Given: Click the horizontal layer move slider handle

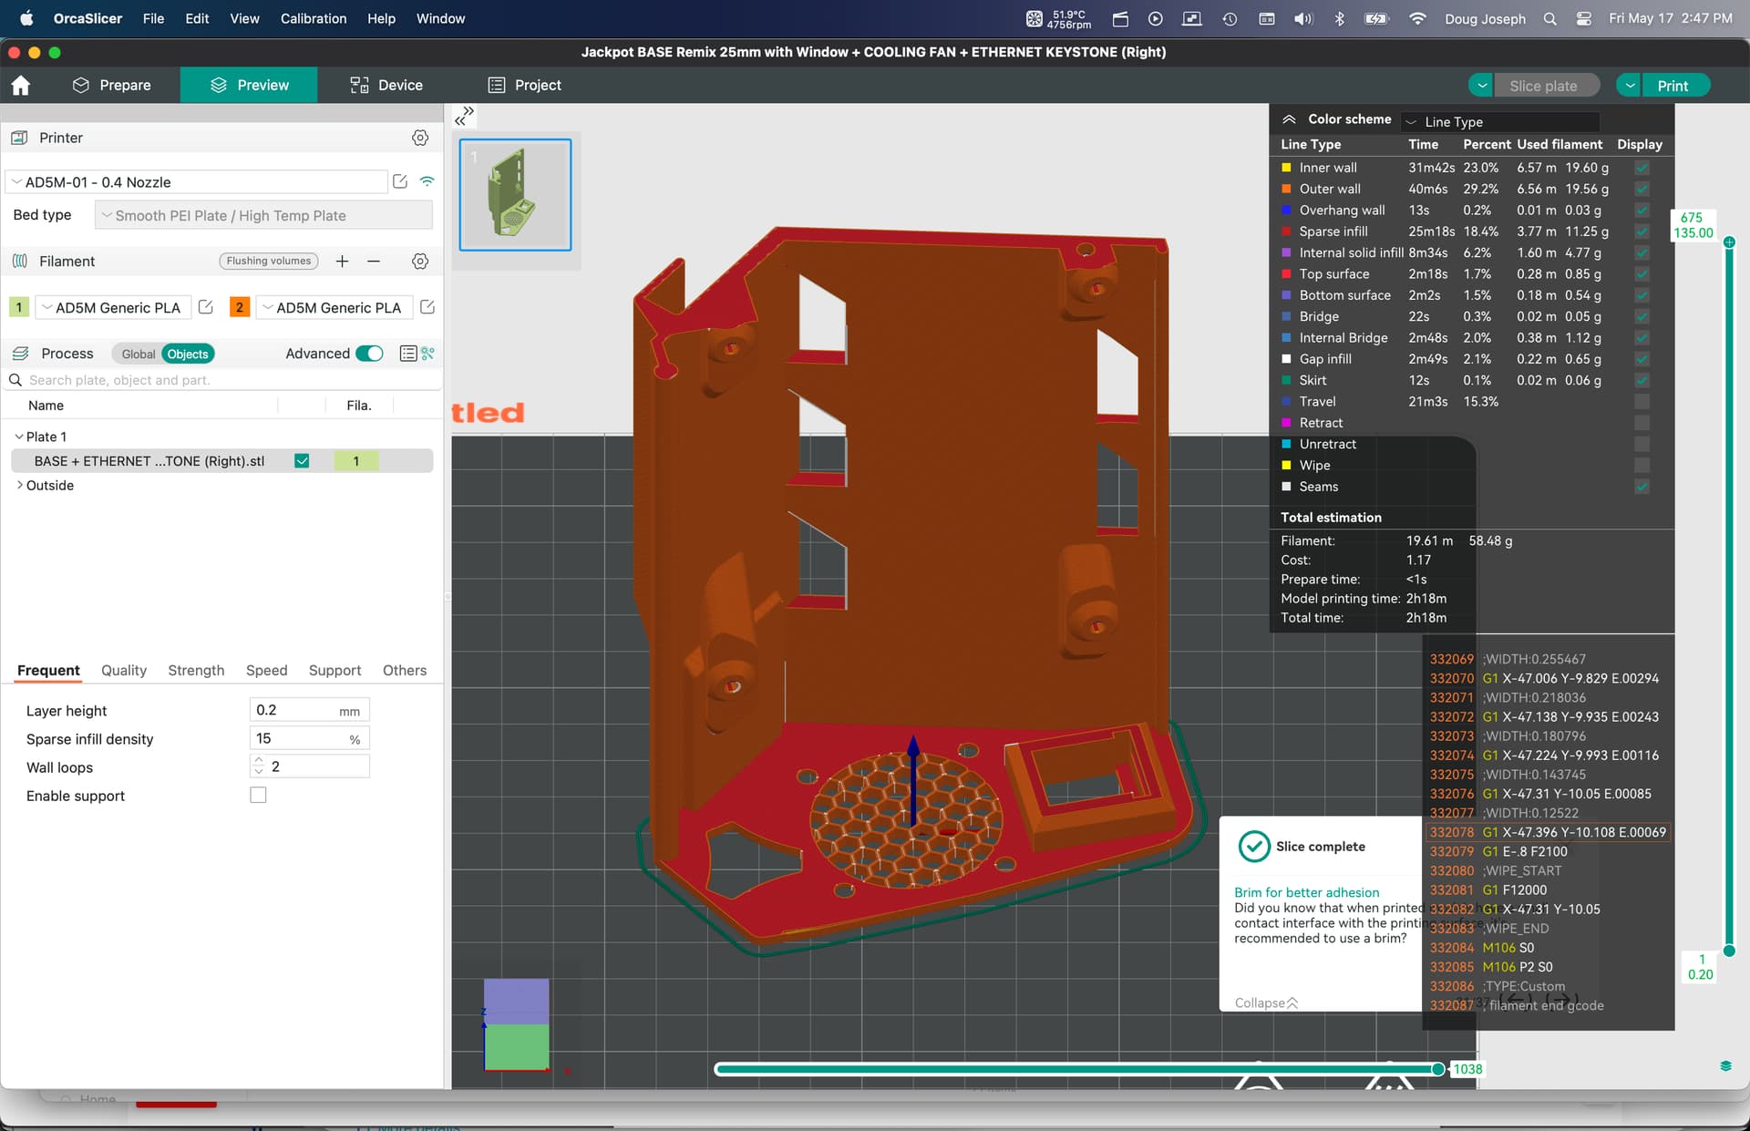Looking at the screenshot, I should [1438, 1069].
